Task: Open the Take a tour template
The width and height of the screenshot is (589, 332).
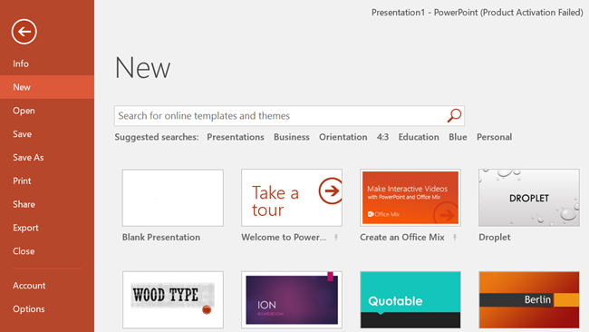Action: point(292,198)
